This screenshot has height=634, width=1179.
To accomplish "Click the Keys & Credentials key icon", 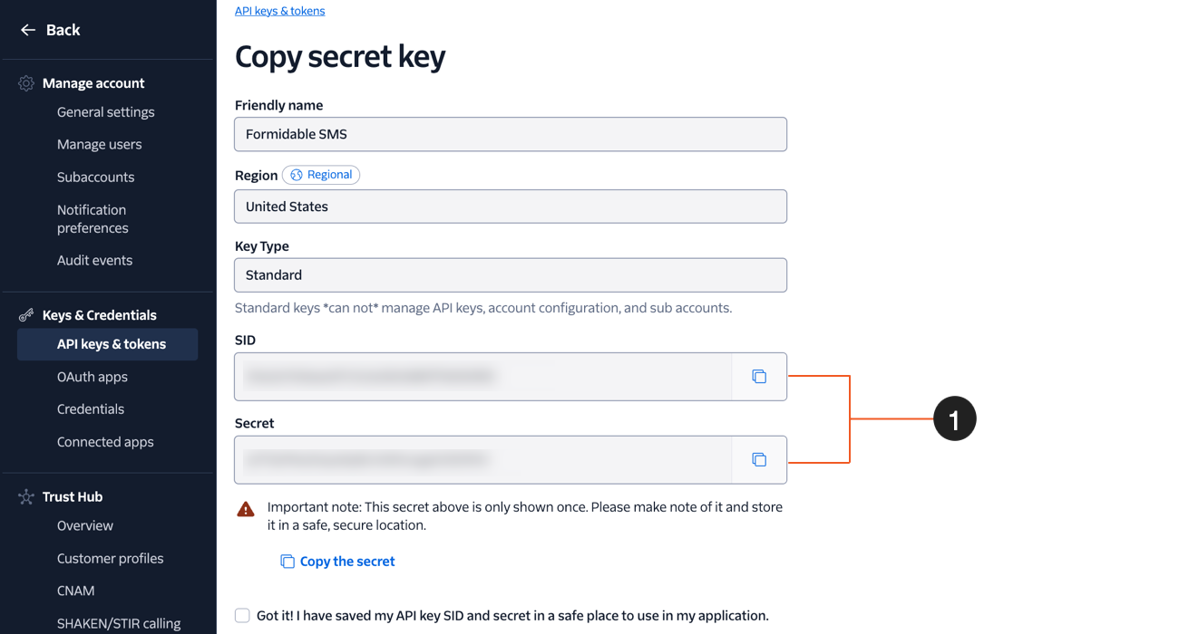I will (x=26, y=315).
